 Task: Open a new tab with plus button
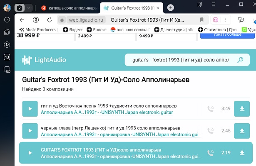(171, 7)
